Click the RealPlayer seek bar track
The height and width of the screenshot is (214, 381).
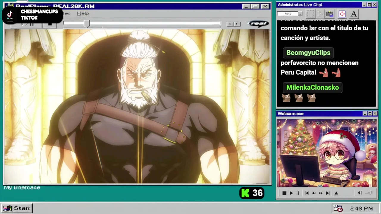click(x=142, y=23)
